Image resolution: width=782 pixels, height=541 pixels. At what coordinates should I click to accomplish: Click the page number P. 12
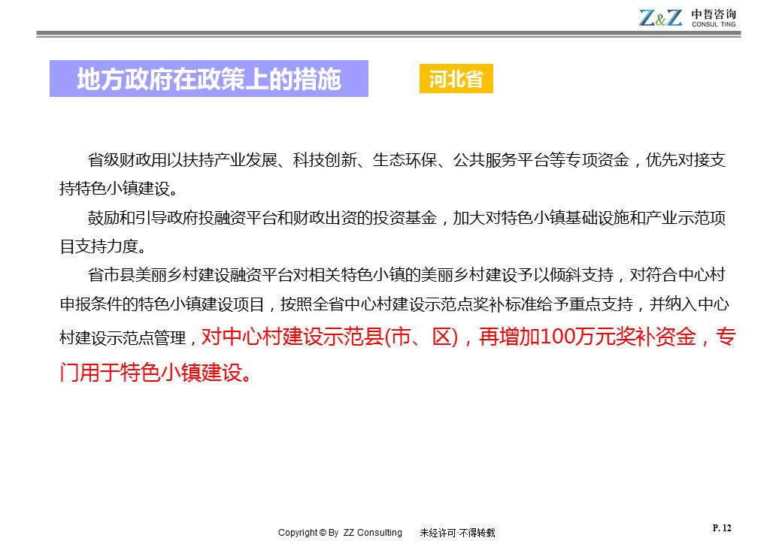click(721, 528)
